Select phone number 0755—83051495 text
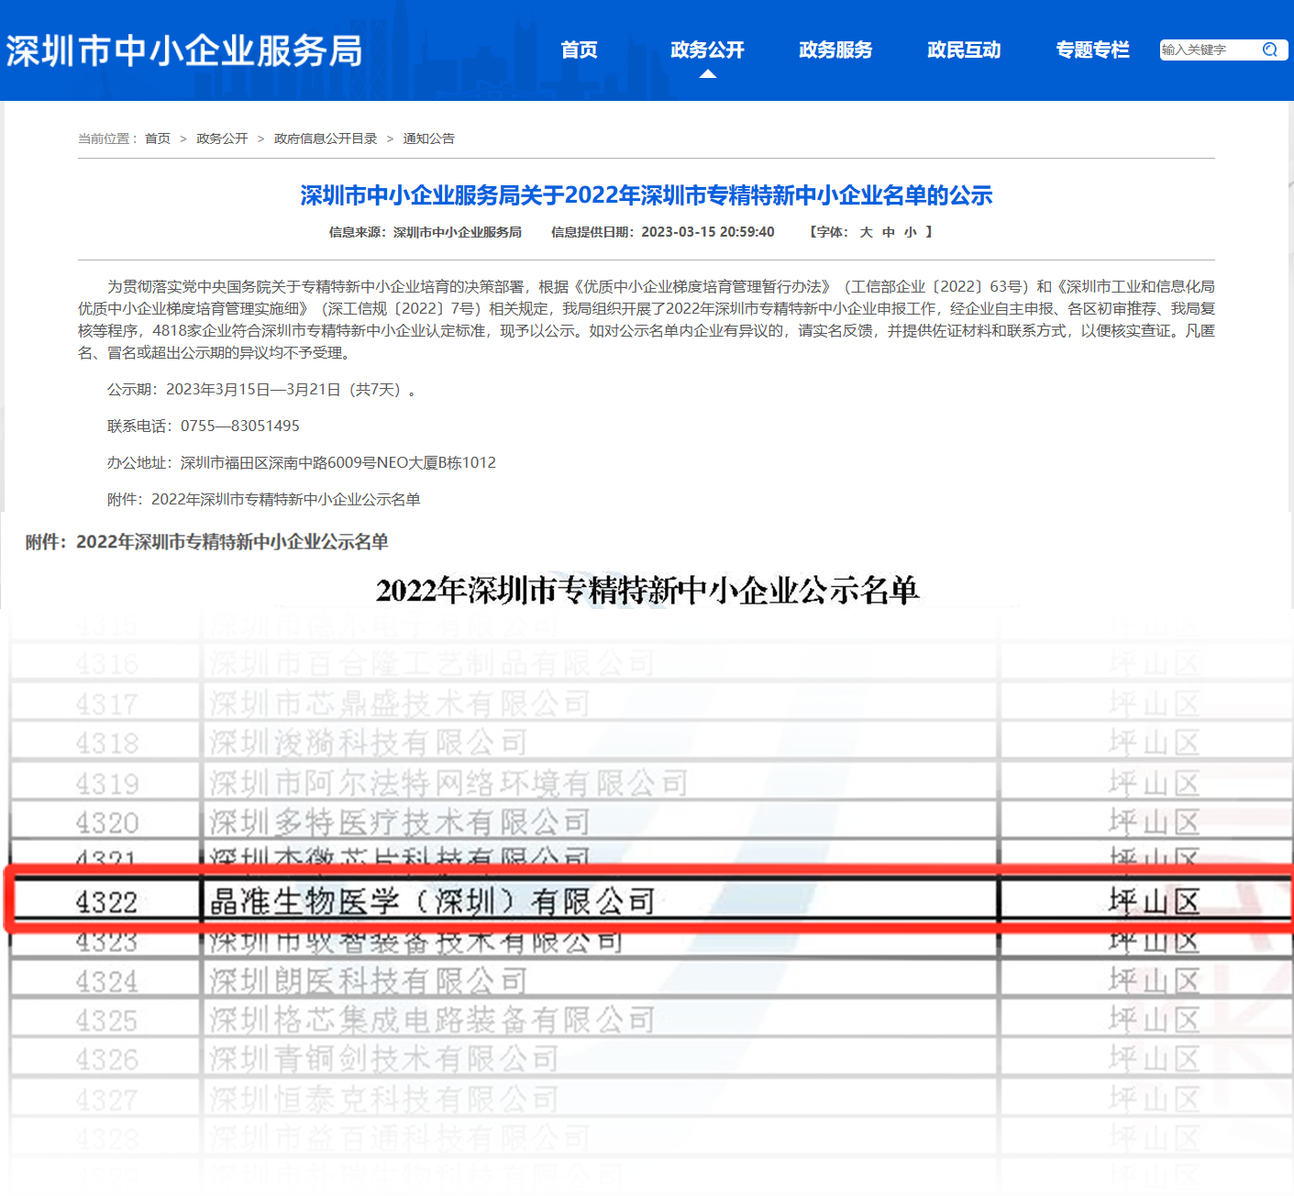 240,426
